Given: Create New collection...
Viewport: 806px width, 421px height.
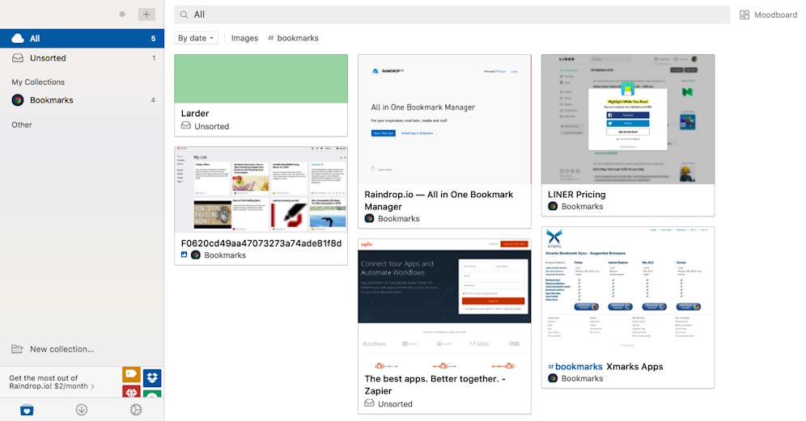Looking at the screenshot, I should pyautogui.click(x=53, y=349).
